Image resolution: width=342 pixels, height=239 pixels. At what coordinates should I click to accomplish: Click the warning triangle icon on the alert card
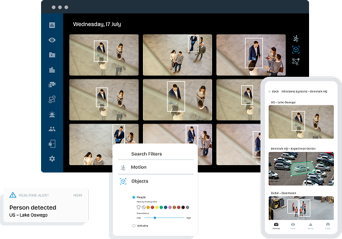click(x=13, y=195)
